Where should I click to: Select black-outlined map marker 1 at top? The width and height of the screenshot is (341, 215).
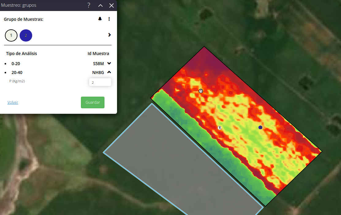point(201,91)
